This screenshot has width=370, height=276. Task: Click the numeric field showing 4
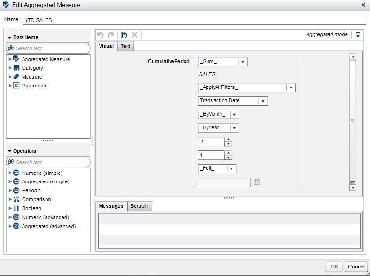(211, 155)
